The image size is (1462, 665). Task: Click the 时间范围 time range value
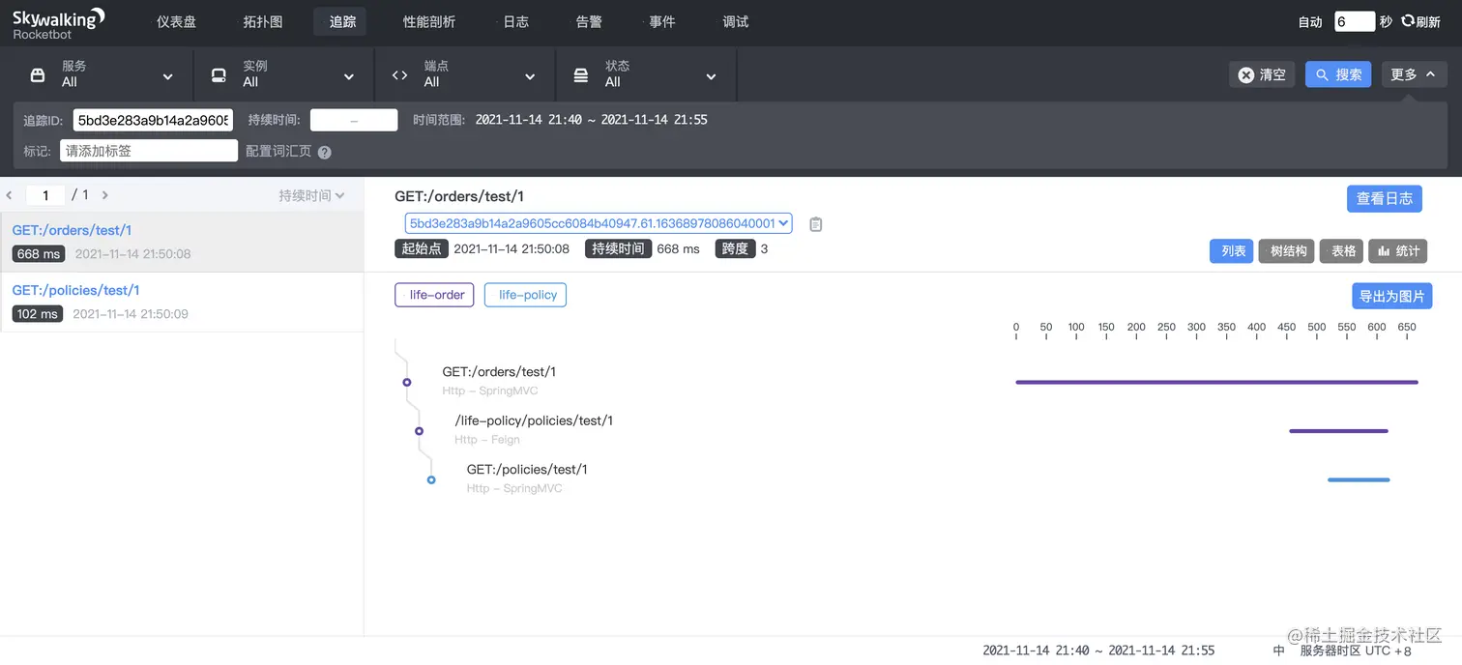(592, 120)
